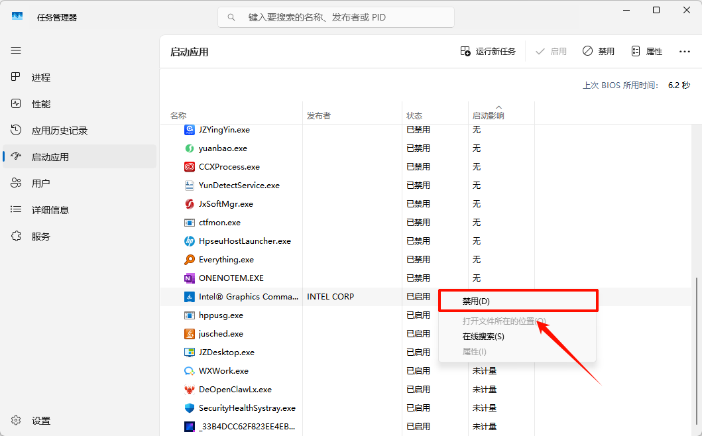Click the INTEL CORP publisher cell
Screen dimensions: 702x436
tap(330, 297)
